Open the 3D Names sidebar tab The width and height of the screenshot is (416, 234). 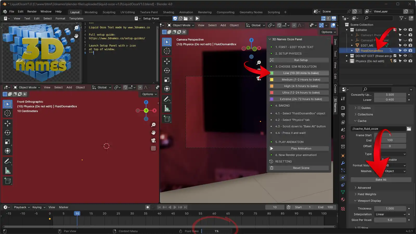pyautogui.click(x=335, y=105)
